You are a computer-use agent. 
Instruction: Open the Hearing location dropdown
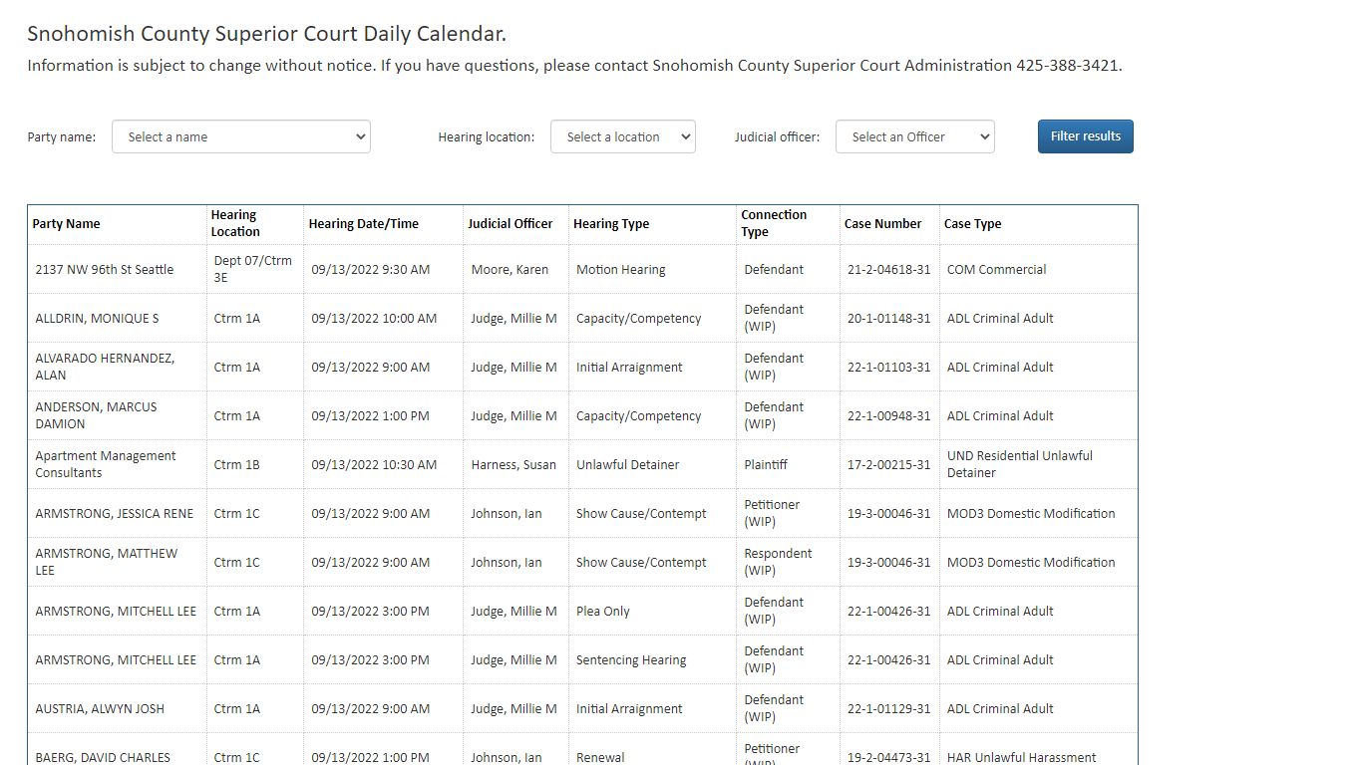click(623, 136)
